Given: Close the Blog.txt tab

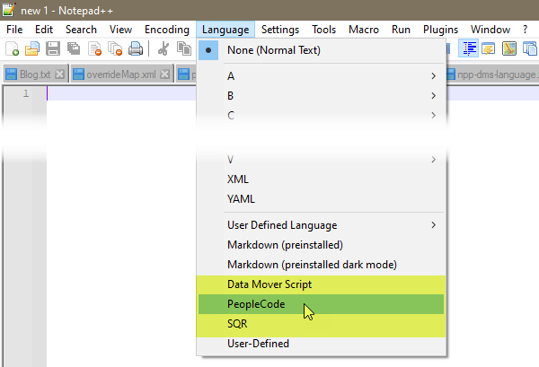Looking at the screenshot, I should pos(60,74).
